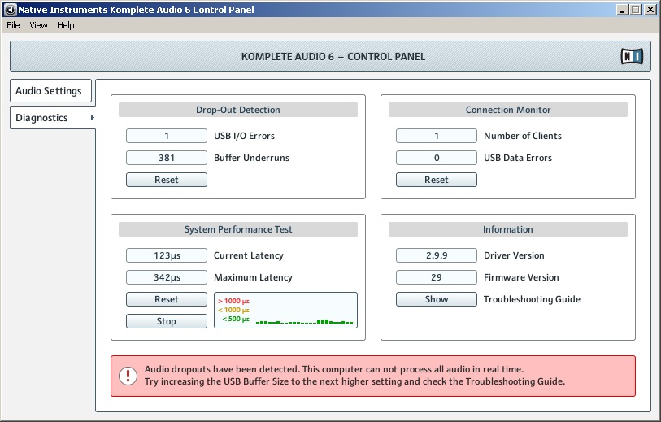
Task: Click the 'Buffer Underruns' label
Action: (x=252, y=158)
